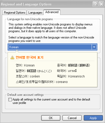Screen dimensions: 105x123
Task: Open the Languages tab
Action: point(35,13)
